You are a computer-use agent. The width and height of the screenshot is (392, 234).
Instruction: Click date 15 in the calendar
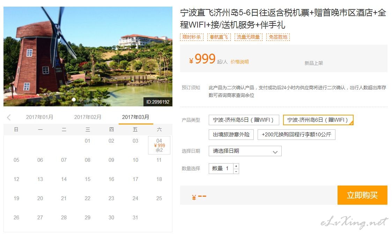click(88, 179)
